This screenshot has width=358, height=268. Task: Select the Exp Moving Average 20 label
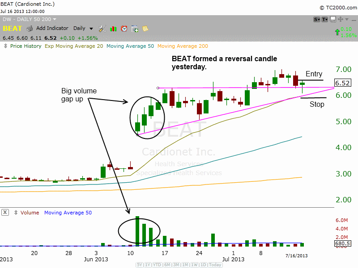point(74,46)
